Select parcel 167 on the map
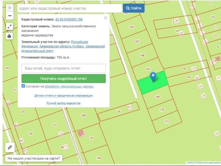 [148, 69]
